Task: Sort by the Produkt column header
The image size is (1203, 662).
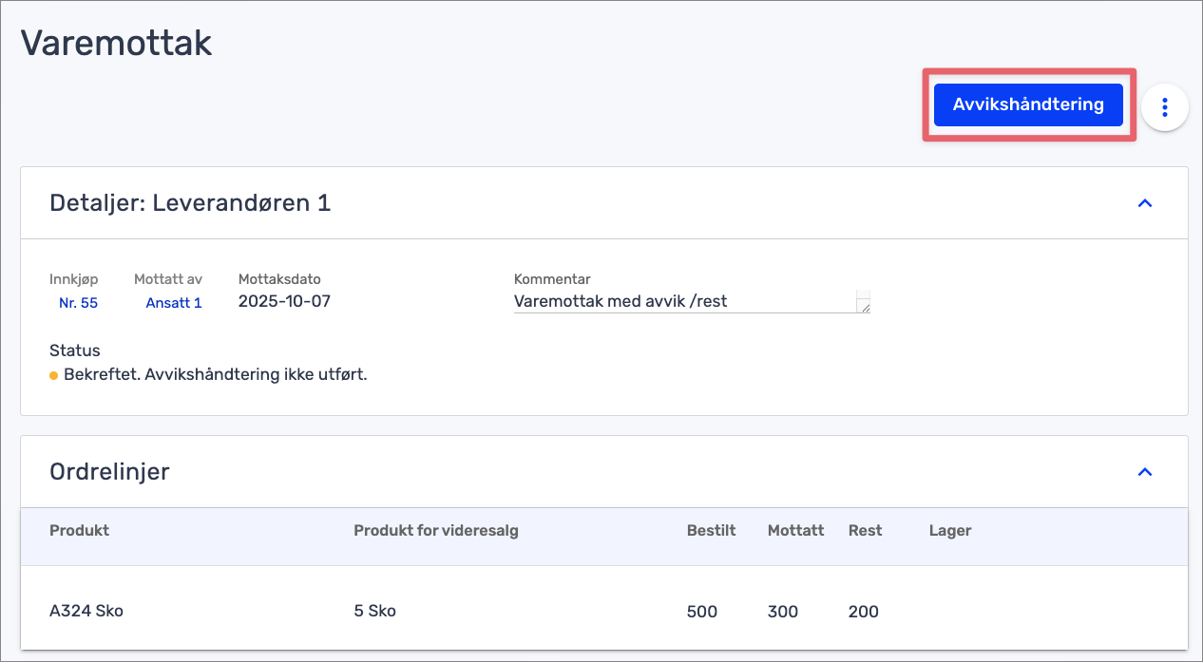Action: click(x=79, y=530)
